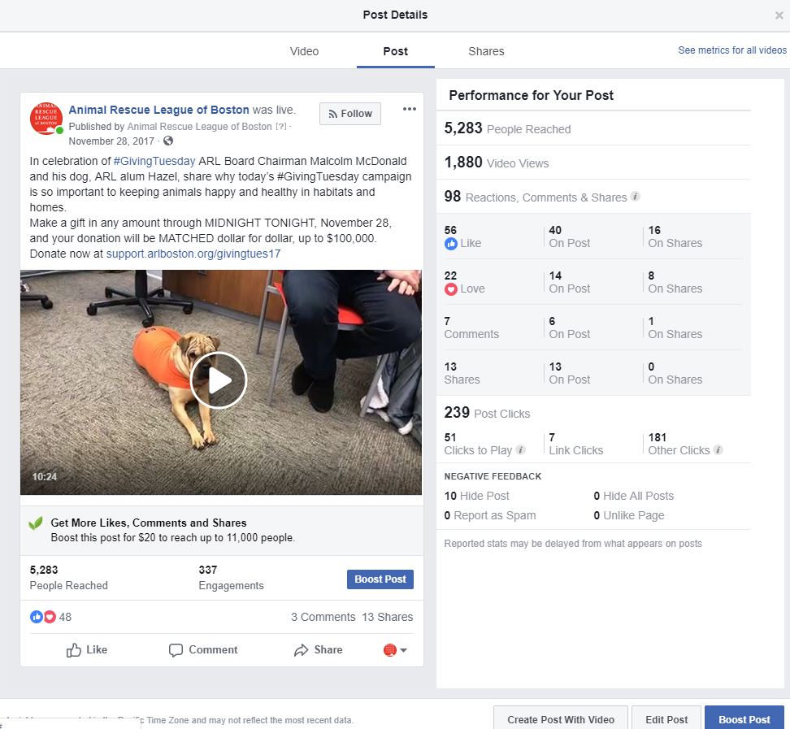Click the 0 Unlike Page value
This screenshot has width=790, height=729.
click(629, 515)
